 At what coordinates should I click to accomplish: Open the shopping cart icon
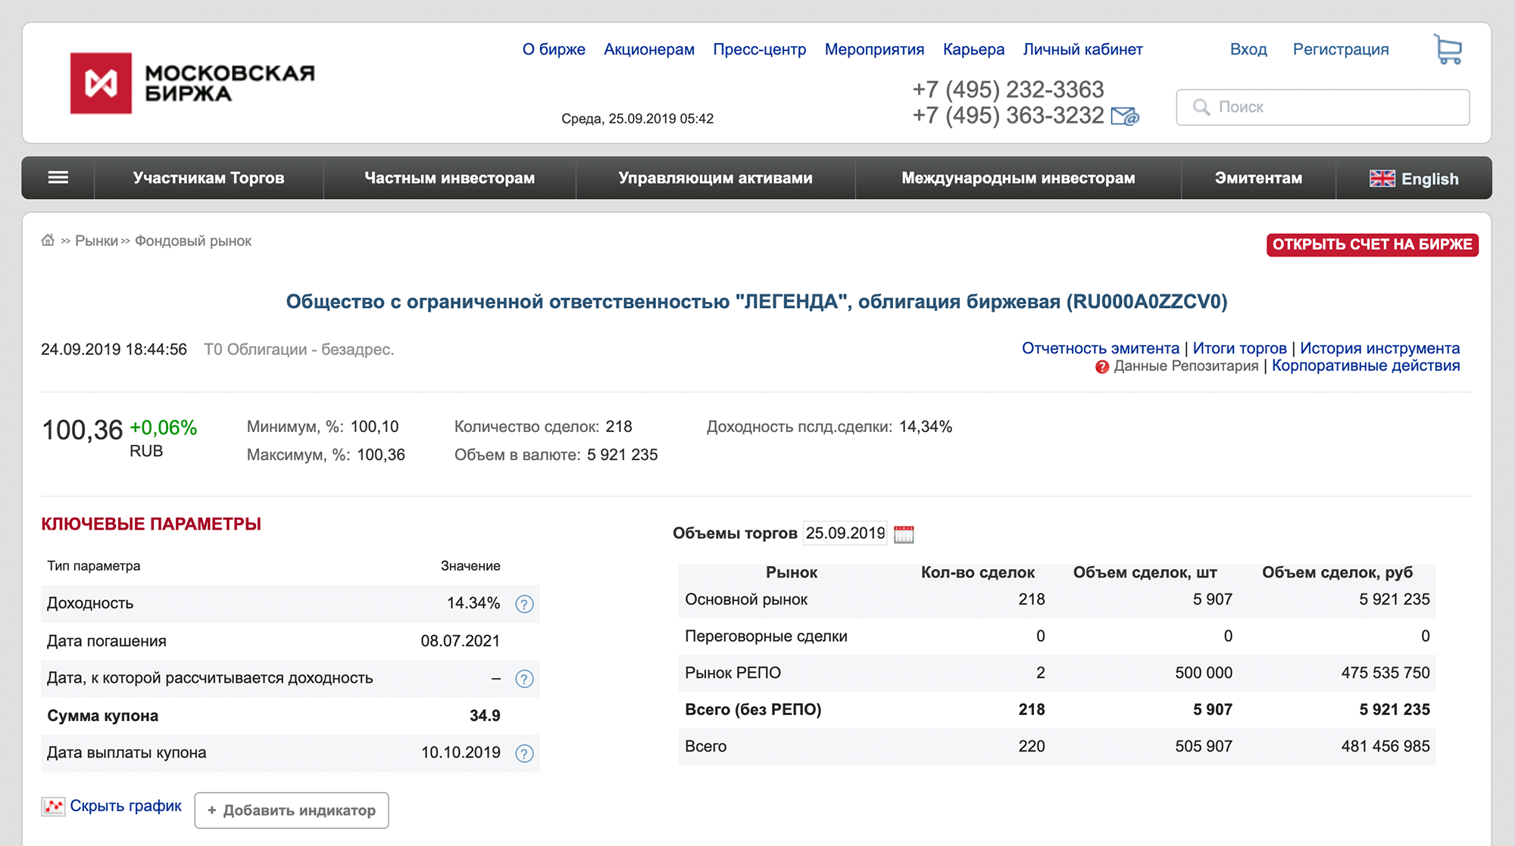1448,50
